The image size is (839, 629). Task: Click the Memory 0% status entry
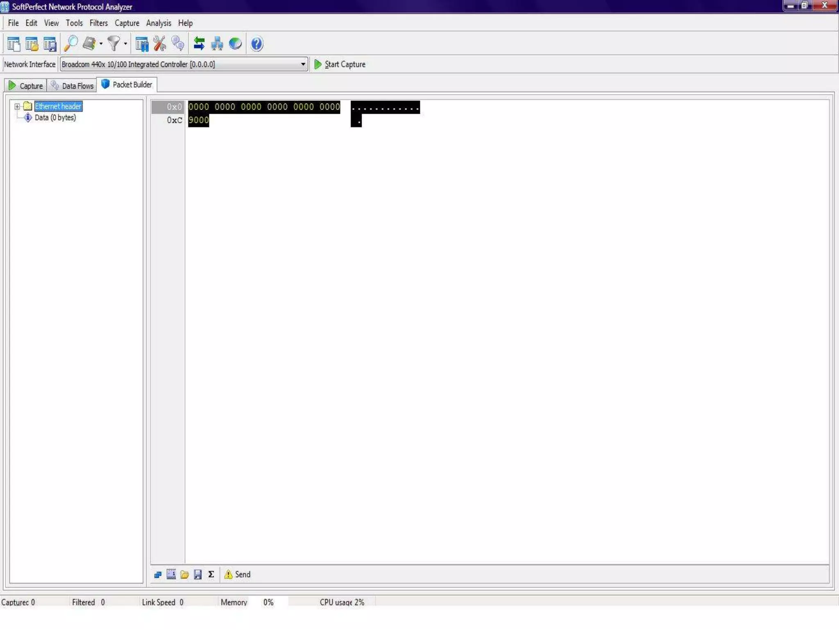247,602
